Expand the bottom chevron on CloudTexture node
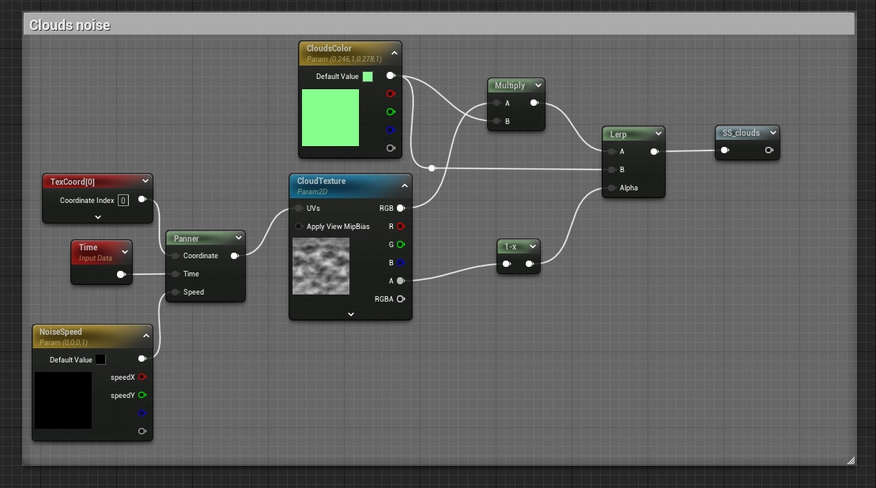The height and width of the screenshot is (488, 876). pyautogui.click(x=351, y=313)
